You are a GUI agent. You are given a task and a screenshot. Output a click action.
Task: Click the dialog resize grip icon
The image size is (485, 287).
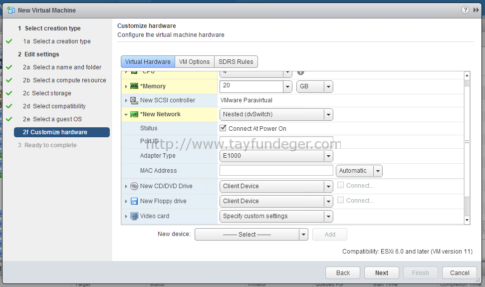tap(478, 280)
